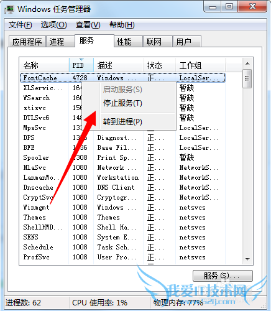271x311 pixels.
Task: Open the 查看(V) menu
Action: coord(88,25)
